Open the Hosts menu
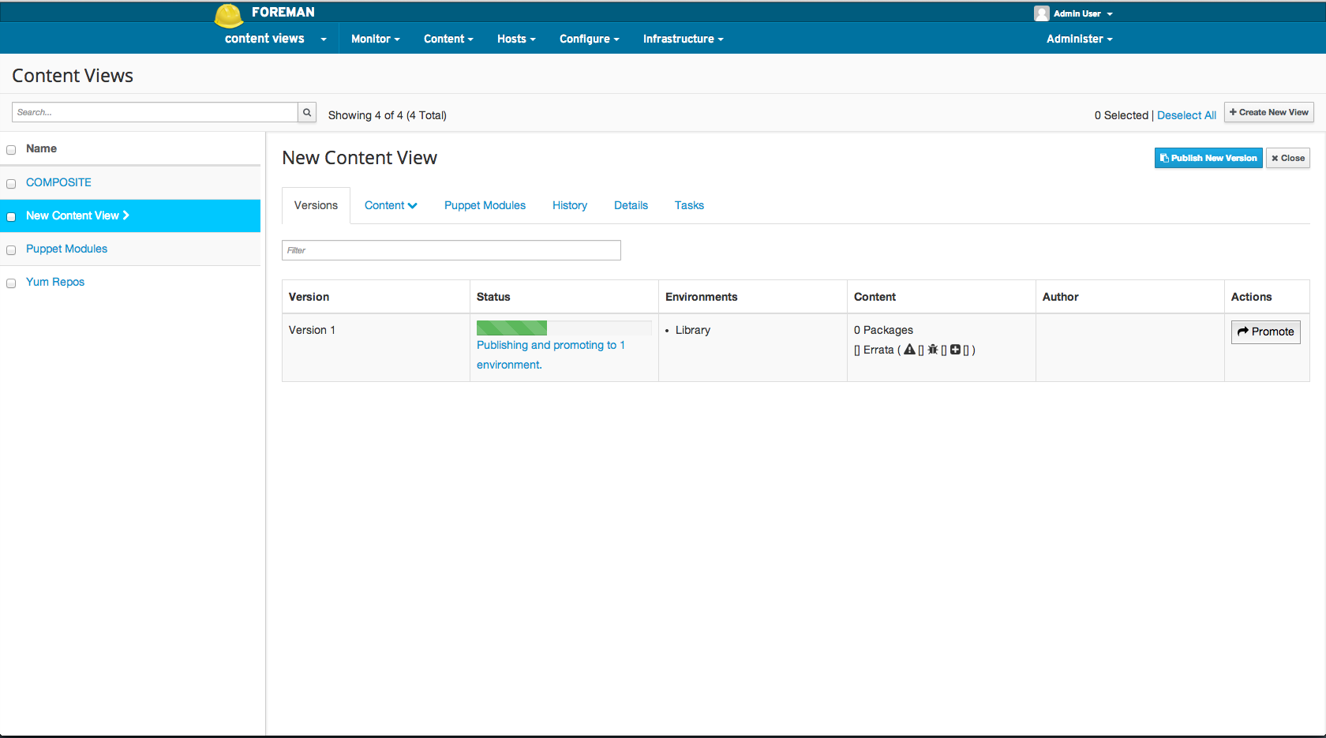The width and height of the screenshot is (1326, 738). [x=516, y=39]
